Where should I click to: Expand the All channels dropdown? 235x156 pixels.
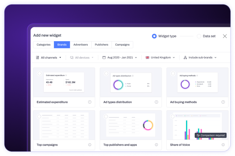[x=49, y=57]
